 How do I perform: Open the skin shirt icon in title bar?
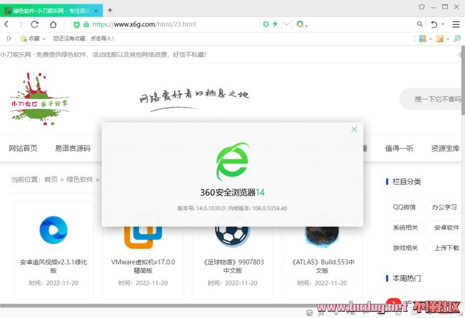(x=422, y=7)
